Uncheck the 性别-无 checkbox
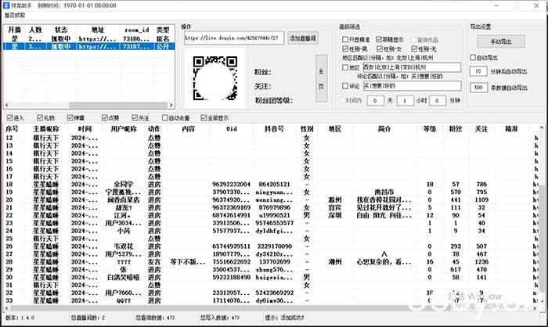The height and width of the screenshot is (327, 548). click(x=424, y=49)
